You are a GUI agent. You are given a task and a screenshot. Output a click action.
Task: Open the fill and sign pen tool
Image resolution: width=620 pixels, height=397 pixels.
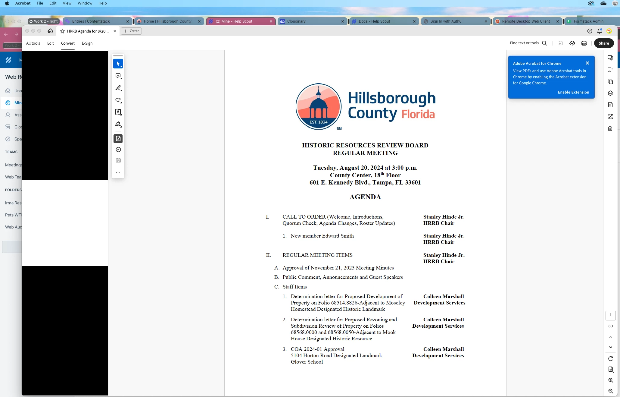pyautogui.click(x=118, y=124)
